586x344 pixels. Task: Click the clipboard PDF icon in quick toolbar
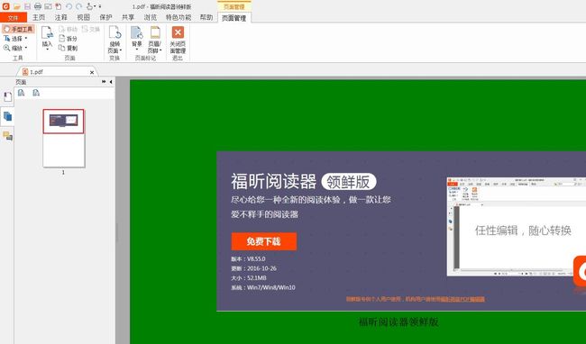pyautogui.click(x=59, y=6)
